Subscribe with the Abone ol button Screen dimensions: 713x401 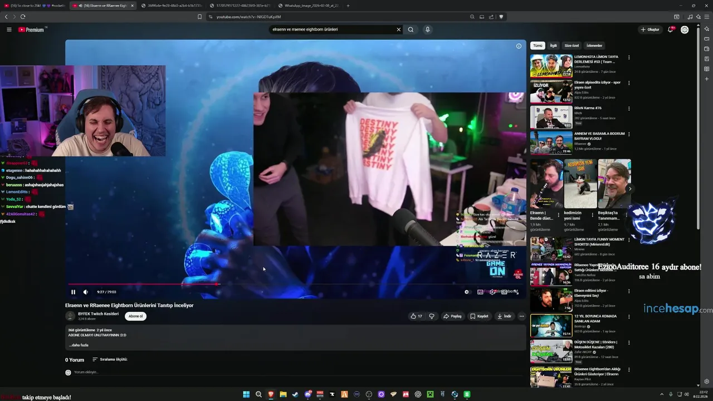[135, 316]
